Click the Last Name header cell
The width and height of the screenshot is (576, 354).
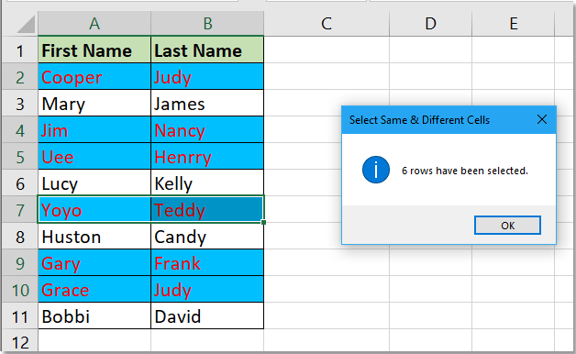pyautogui.click(x=207, y=50)
